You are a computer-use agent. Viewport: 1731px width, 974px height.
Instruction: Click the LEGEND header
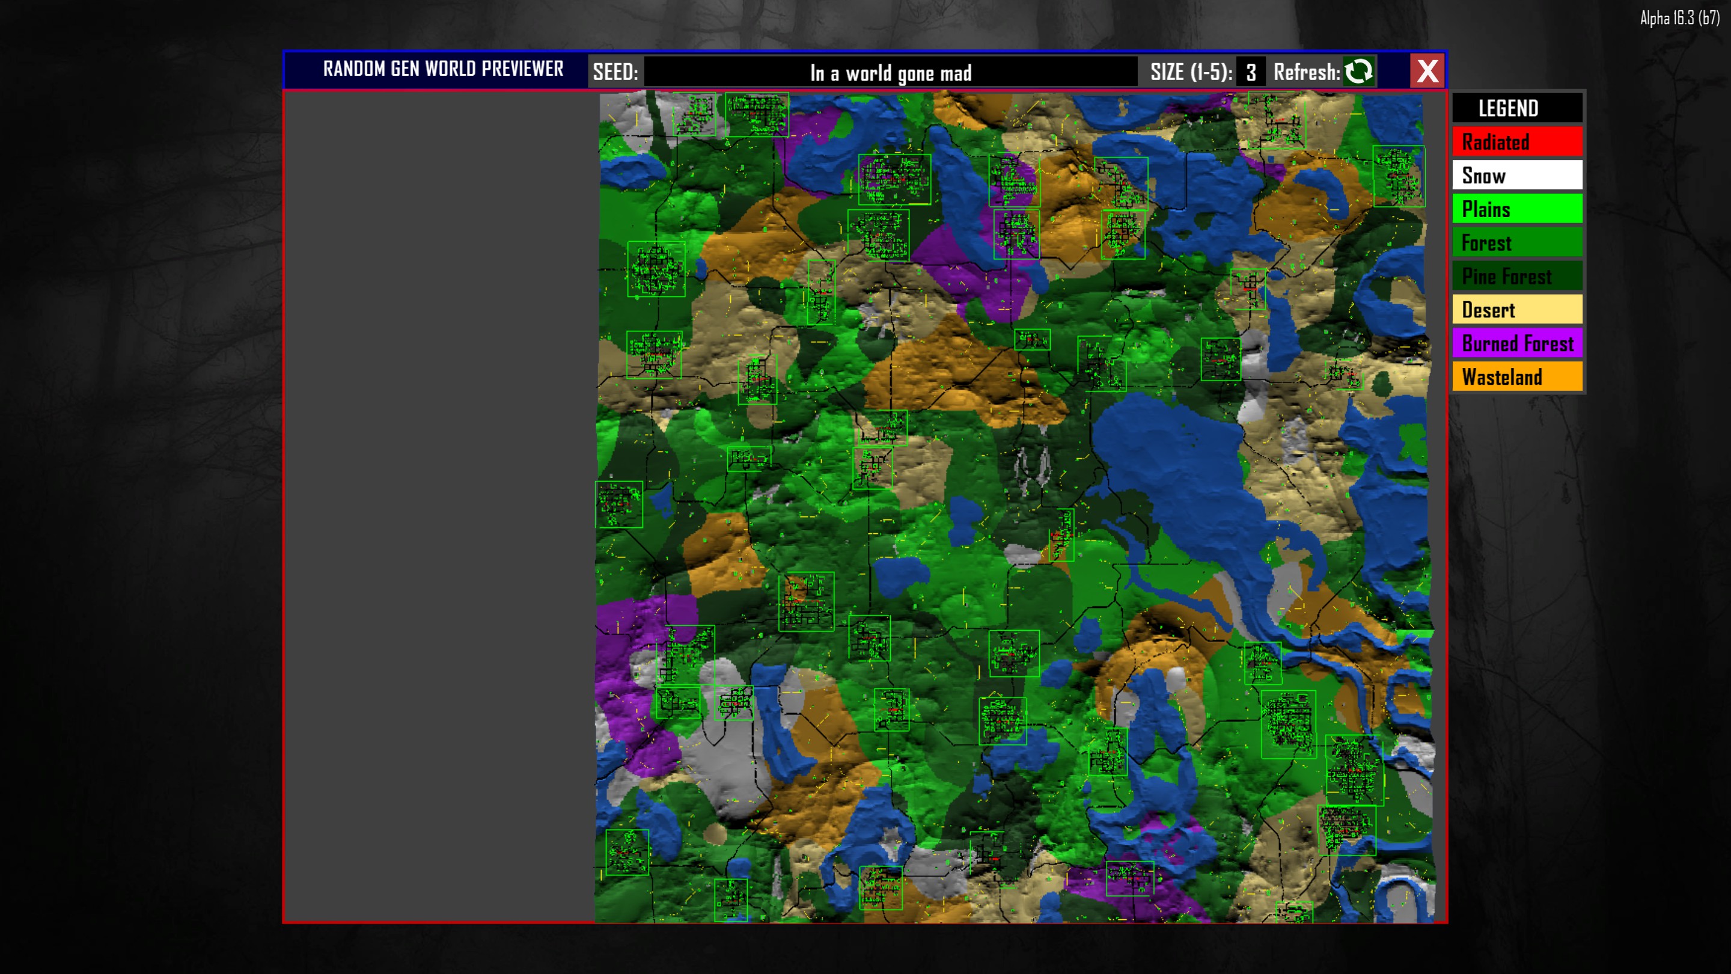pyautogui.click(x=1517, y=108)
